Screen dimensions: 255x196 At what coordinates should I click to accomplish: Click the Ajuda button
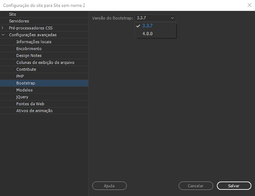coord(109,186)
